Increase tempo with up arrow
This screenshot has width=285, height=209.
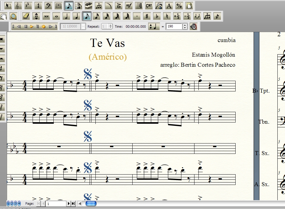(185, 25)
